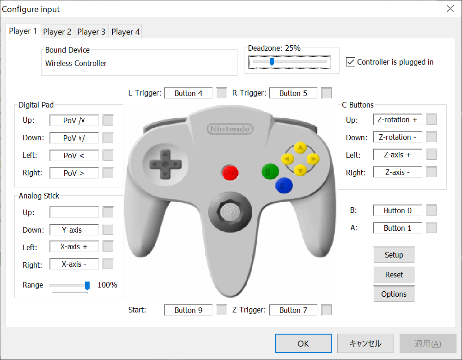Click the analog stick on controller image
This screenshot has width=462, height=360.
[x=230, y=212]
